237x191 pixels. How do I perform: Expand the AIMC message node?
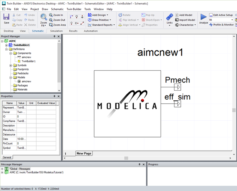click(2, 172)
